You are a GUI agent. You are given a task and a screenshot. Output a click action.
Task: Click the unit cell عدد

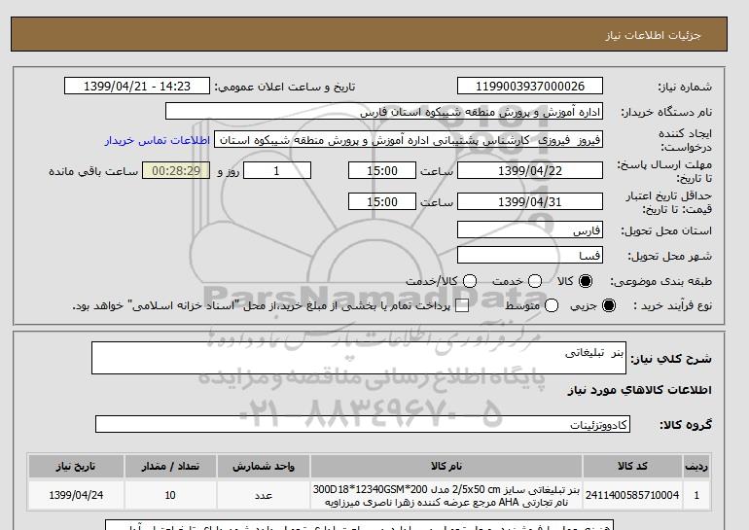(264, 495)
